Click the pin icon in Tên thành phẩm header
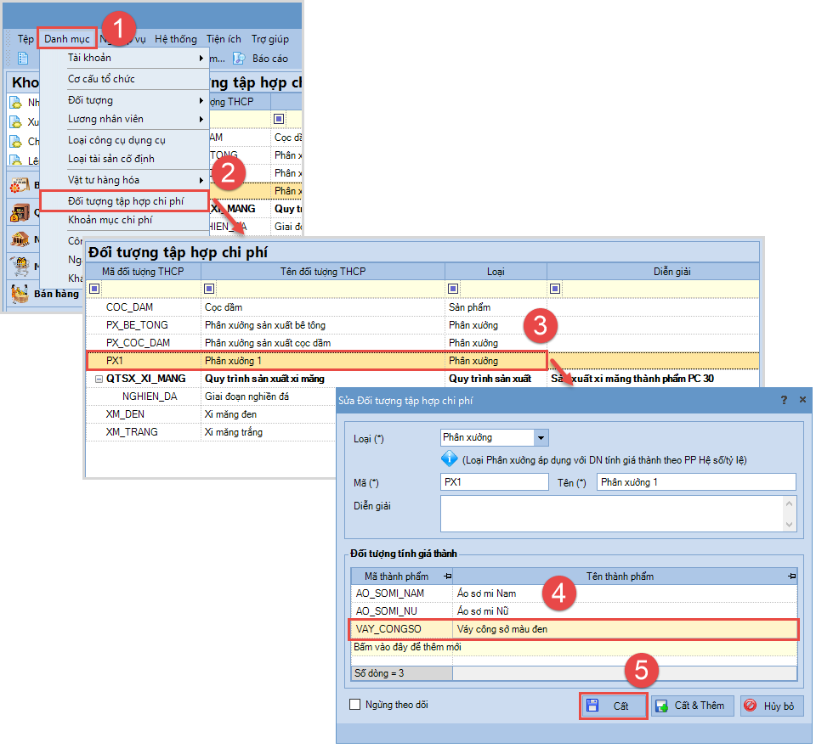This screenshot has width=816, height=748. coord(791,576)
